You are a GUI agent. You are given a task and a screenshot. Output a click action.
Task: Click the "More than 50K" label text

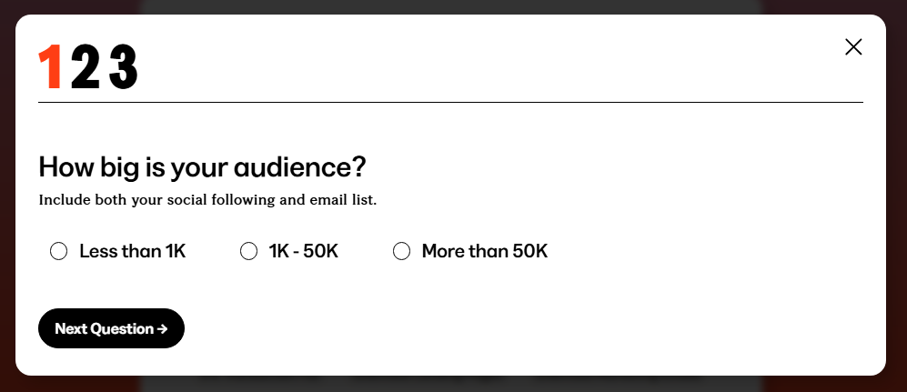485,252
